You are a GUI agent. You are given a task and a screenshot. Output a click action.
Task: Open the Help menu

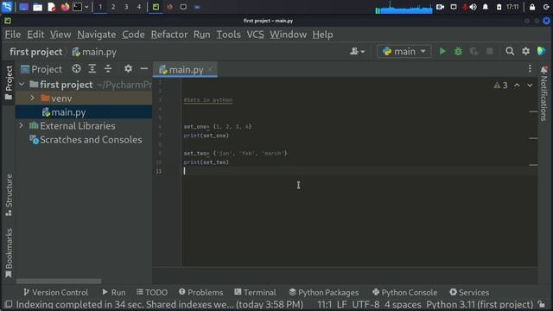click(322, 35)
